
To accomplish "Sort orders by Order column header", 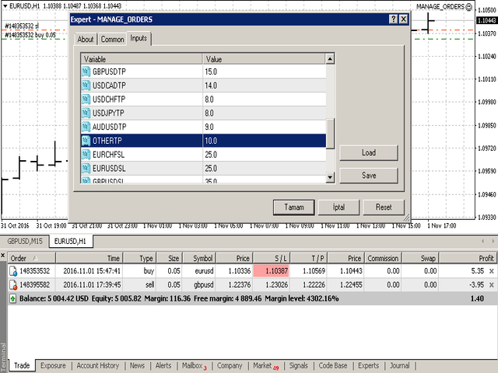I will [x=31, y=258].
